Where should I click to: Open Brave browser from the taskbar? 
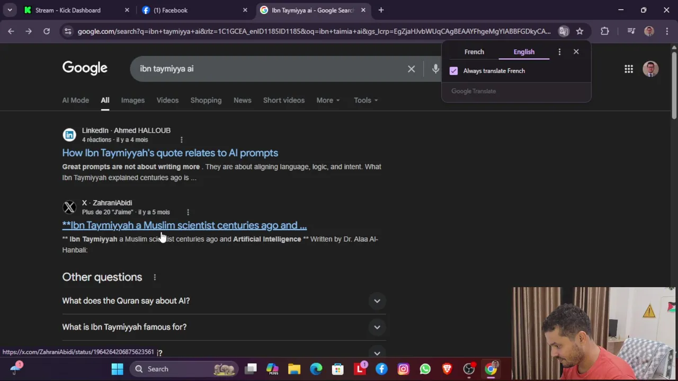[447, 369]
